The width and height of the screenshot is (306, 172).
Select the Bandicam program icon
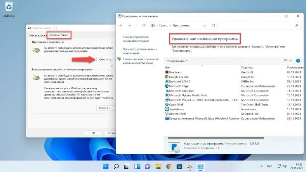tap(167, 72)
